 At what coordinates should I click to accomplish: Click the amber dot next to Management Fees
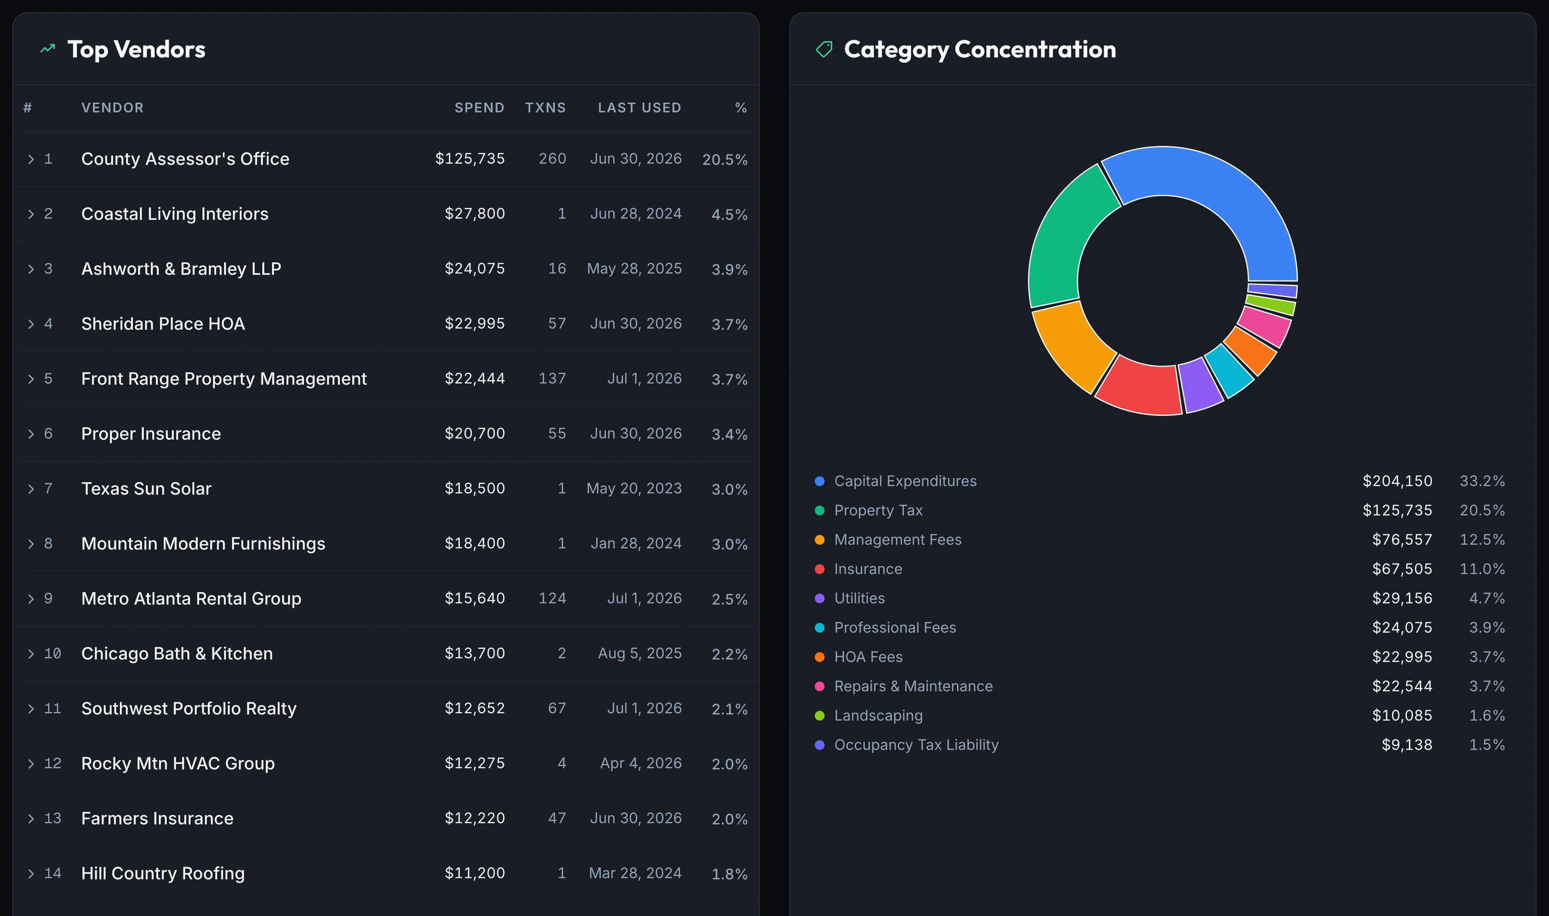[x=819, y=540]
